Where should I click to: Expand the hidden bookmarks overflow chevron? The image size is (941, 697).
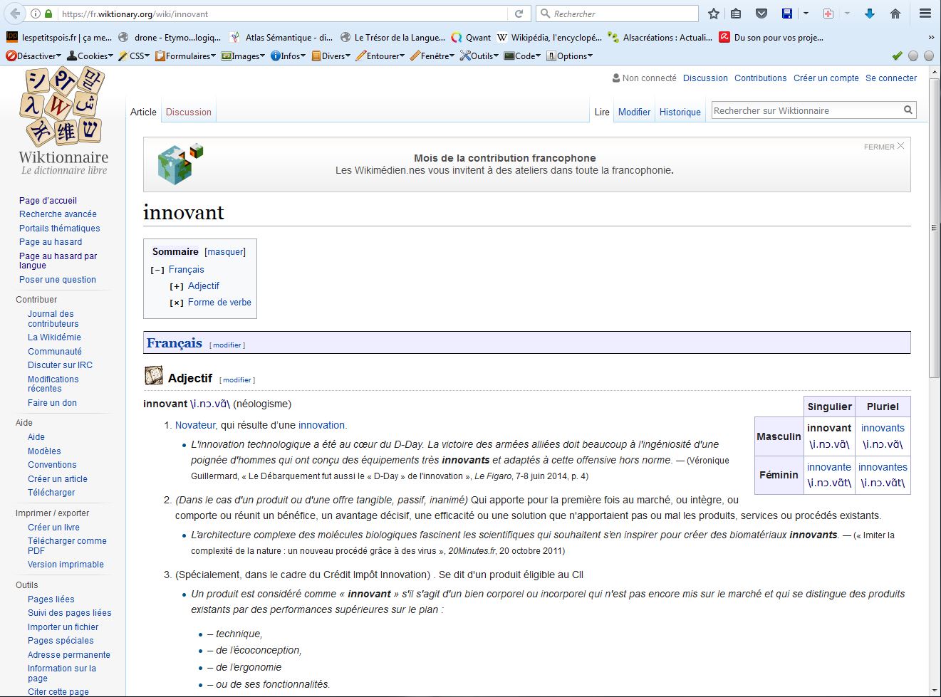coord(931,38)
